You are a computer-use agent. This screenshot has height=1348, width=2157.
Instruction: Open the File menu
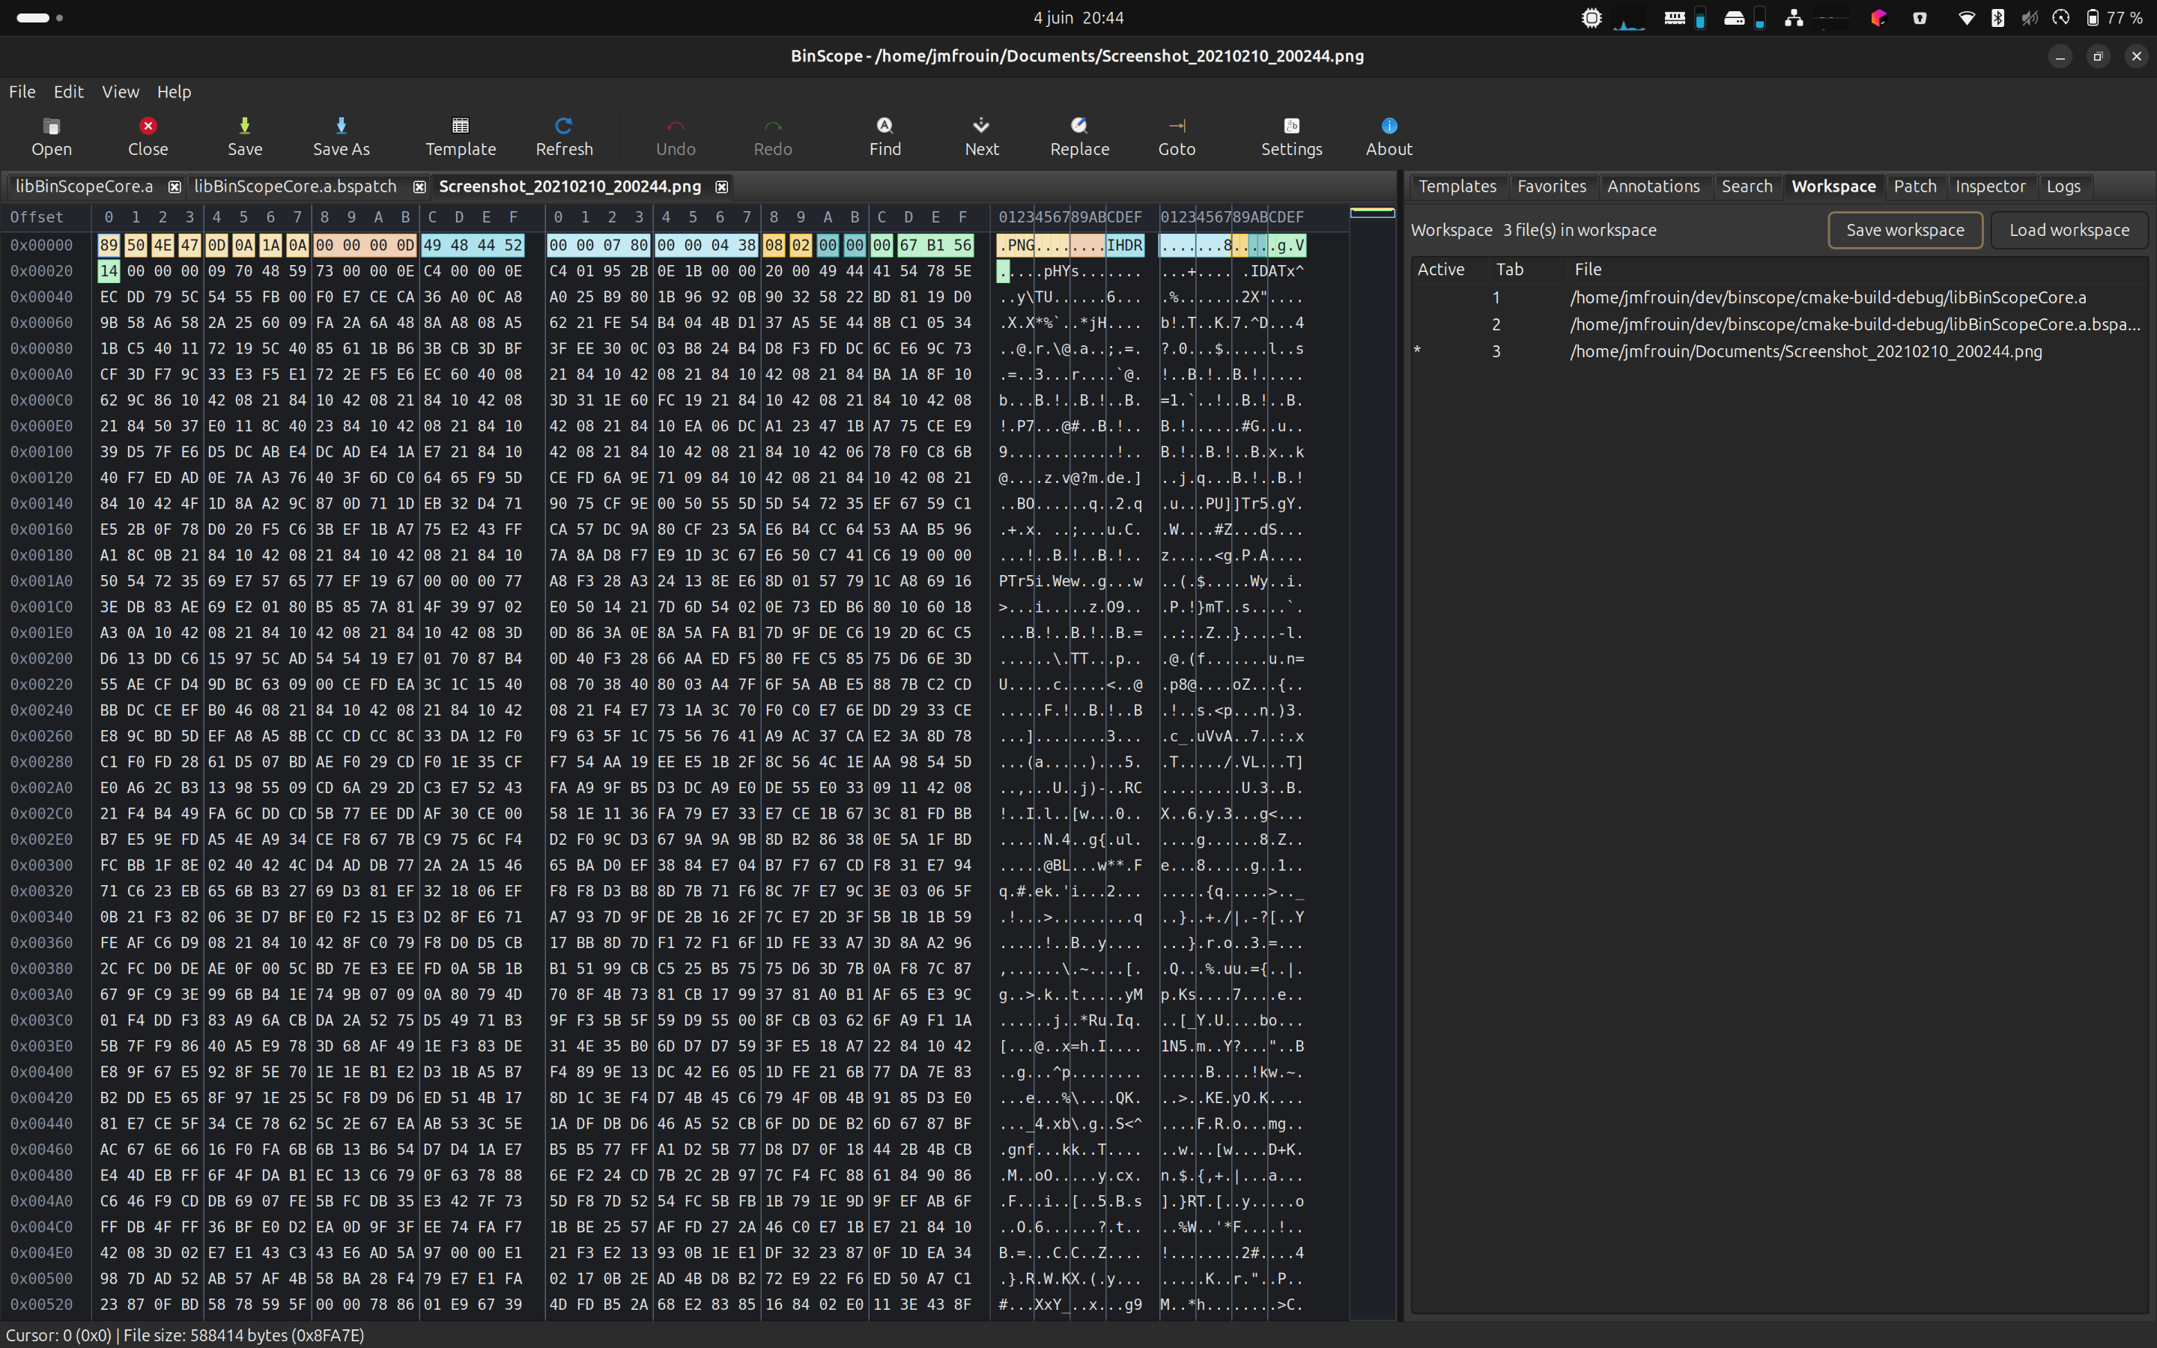pyautogui.click(x=22, y=92)
